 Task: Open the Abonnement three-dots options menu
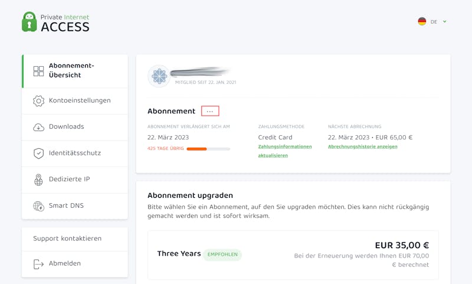[x=210, y=111]
